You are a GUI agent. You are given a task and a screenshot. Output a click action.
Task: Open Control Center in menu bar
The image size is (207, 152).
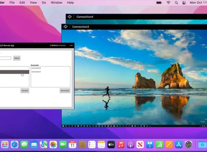click(x=184, y=3)
